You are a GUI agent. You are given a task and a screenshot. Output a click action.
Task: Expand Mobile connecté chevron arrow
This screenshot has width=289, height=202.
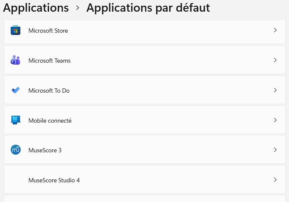click(275, 120)
